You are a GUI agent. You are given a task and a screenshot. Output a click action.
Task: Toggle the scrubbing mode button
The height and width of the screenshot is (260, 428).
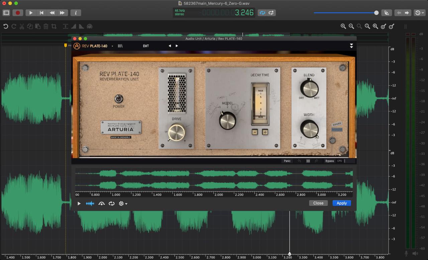click(387, 13)
